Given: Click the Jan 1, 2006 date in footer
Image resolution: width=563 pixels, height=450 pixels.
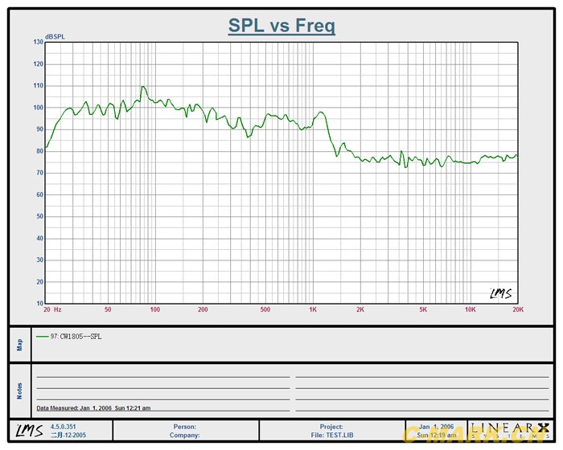Looking at the screenshot, I should (x=436, y=427).
